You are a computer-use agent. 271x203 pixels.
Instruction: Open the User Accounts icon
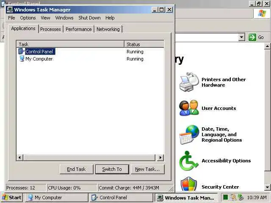[x=189, y=108]
